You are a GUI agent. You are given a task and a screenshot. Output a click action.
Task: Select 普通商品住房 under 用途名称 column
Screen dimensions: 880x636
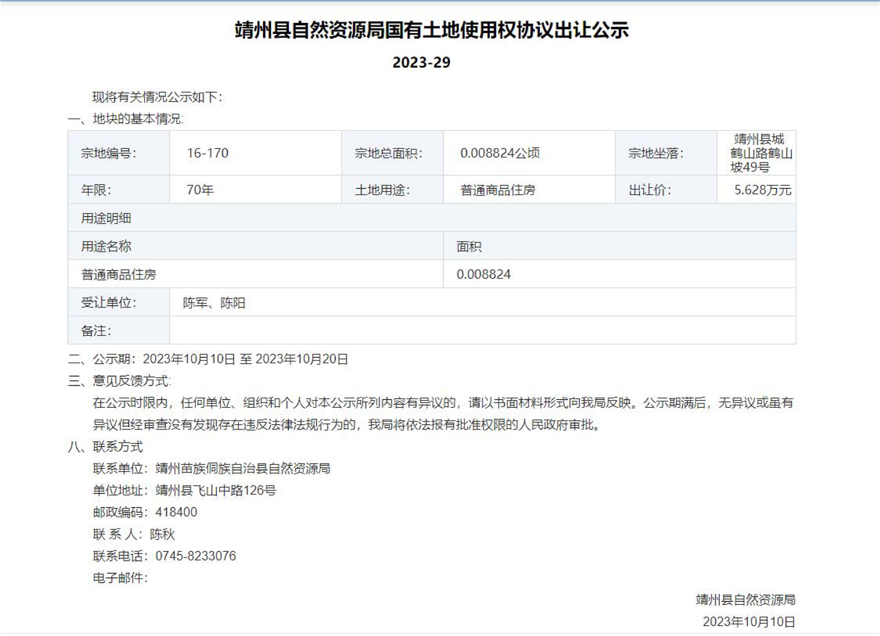pyautogui.click(x=119, y=275)
